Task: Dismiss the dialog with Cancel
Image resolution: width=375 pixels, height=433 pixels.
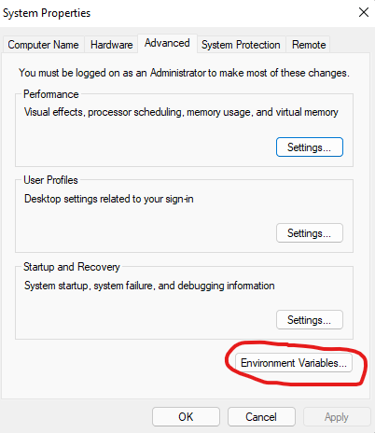Action: pyautogui.click(x=261, y=417)
